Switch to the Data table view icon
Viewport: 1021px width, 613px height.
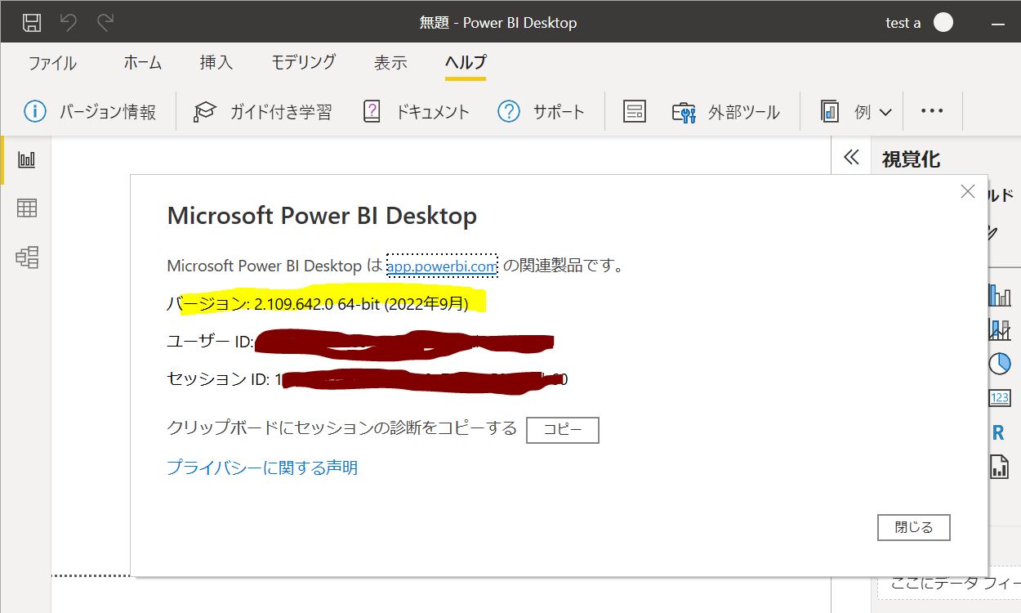click(27, 208)
